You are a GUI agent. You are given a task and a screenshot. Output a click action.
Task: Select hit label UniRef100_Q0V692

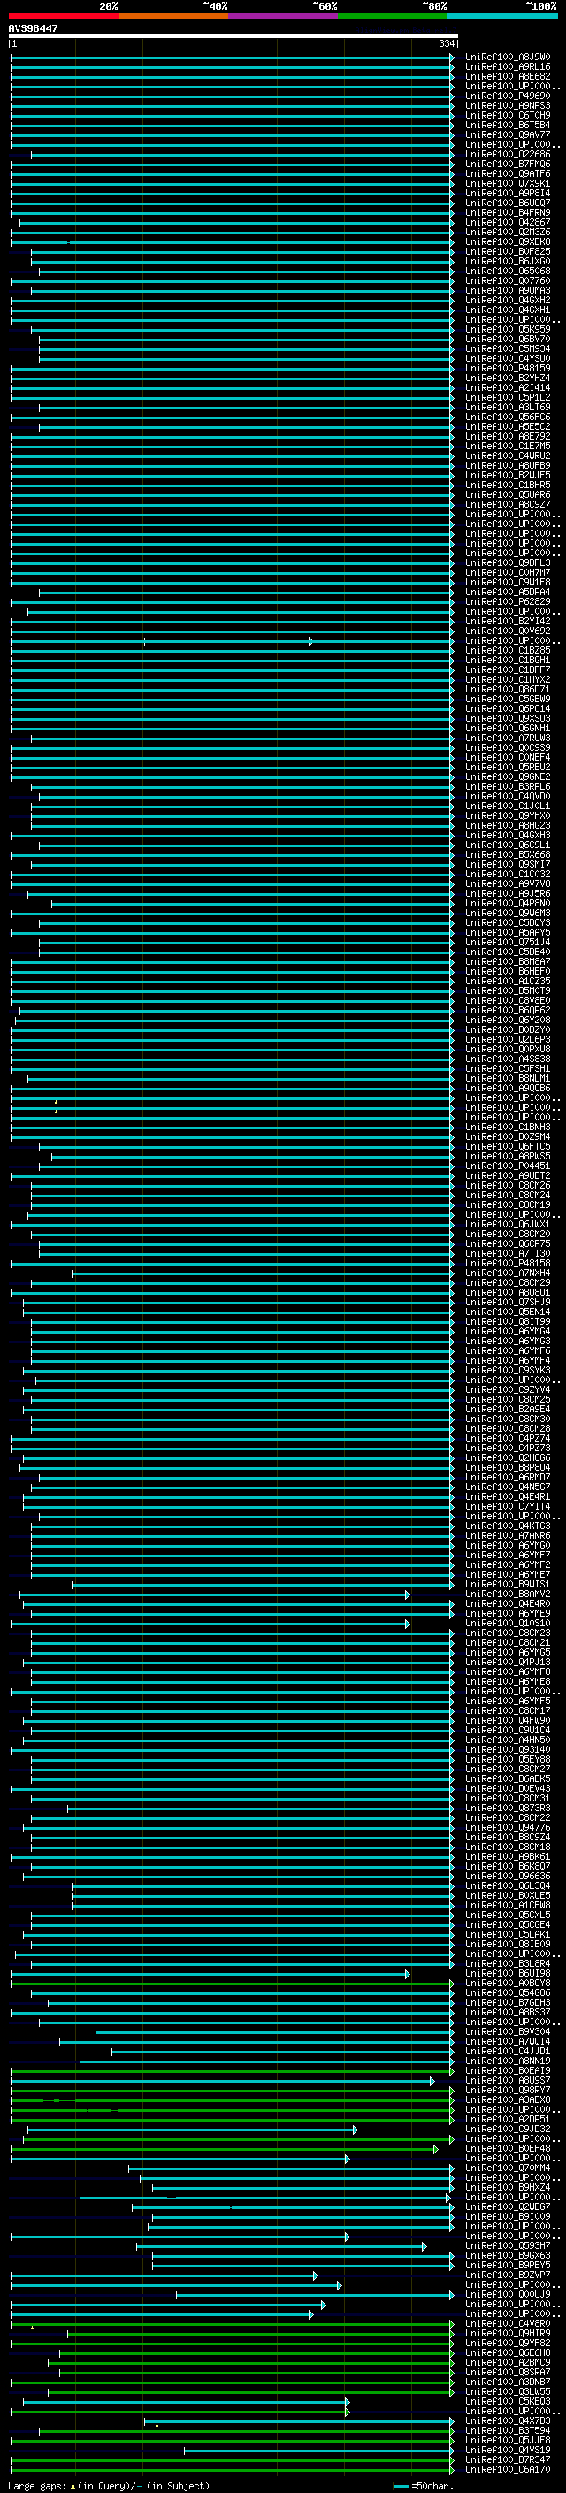508,631
